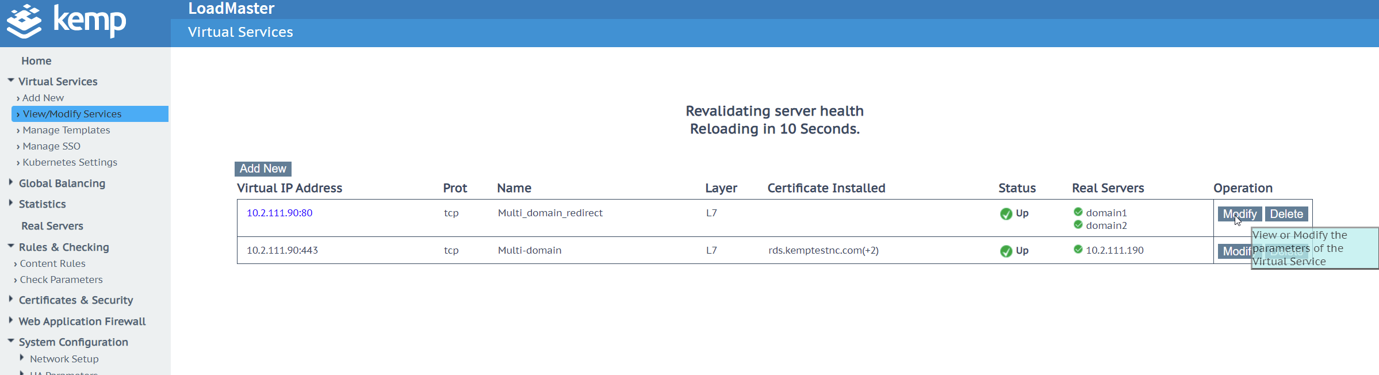Click the Status column header

pos(1017,188)
